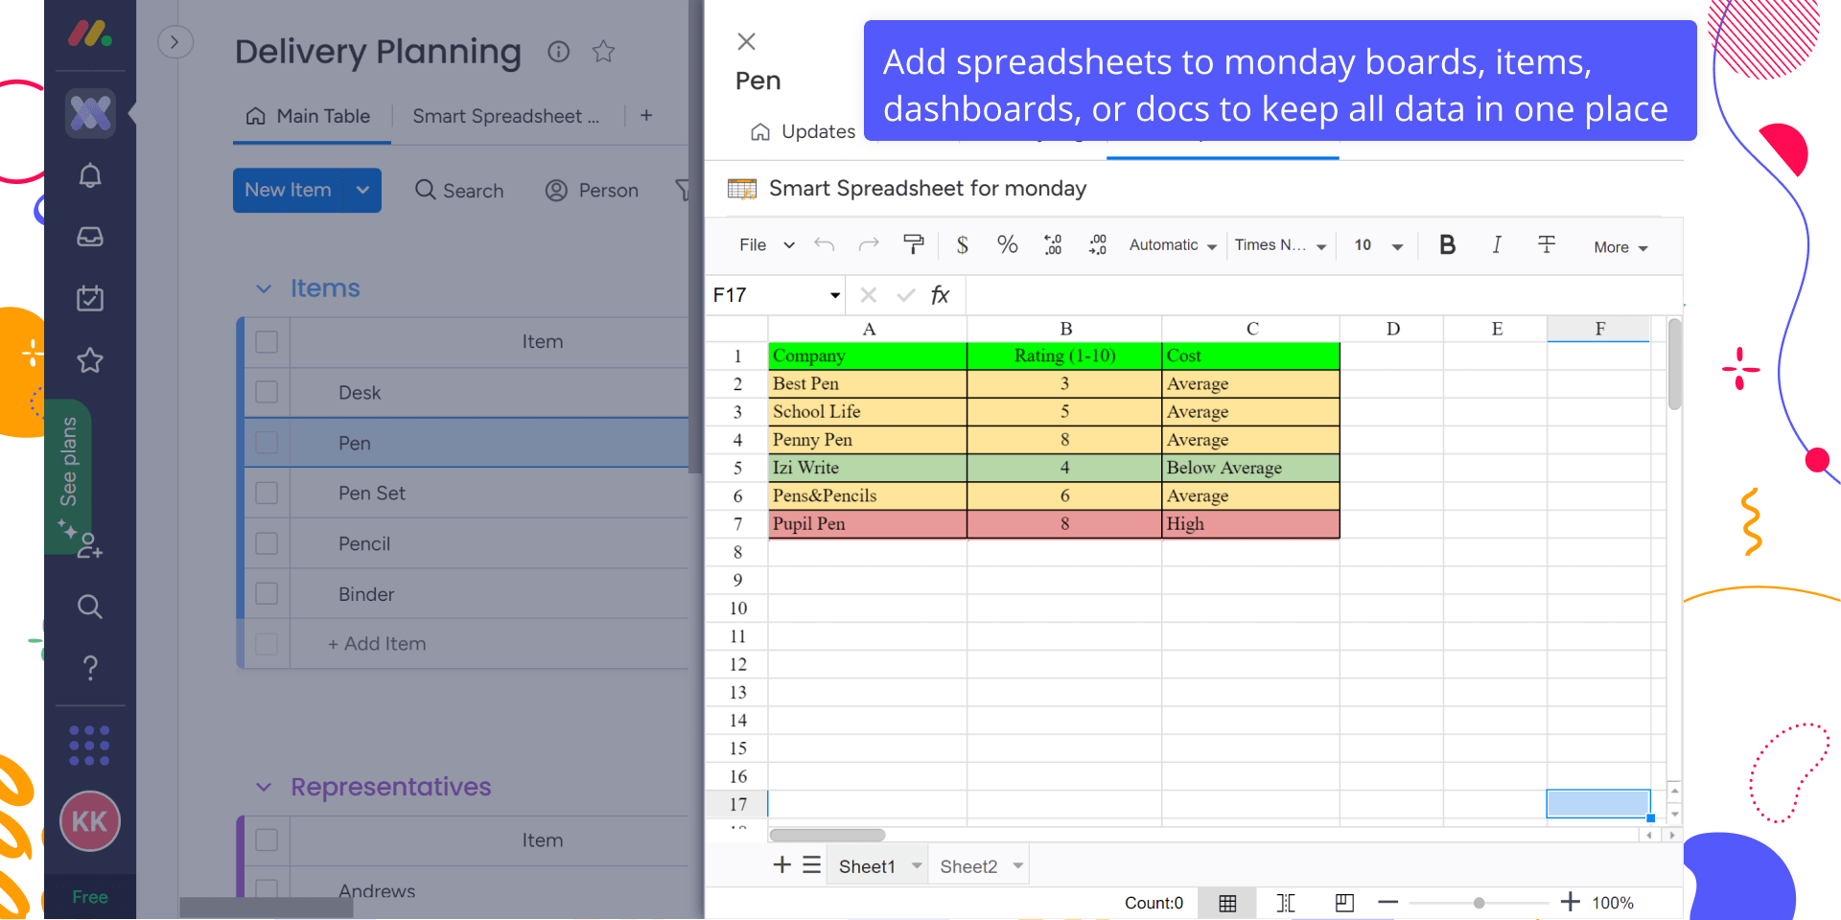The width and height of the screenshot is (1841, 920).
Task: Click the board info icon
Action: [558, 52]
